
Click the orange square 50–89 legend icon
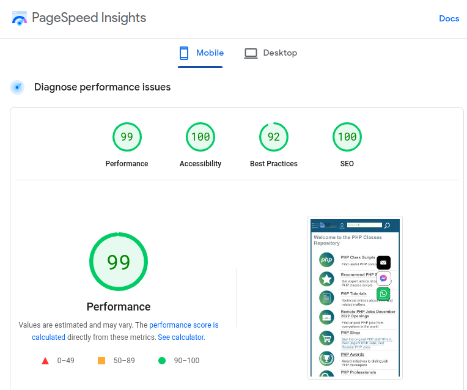(x=101, y=361)
